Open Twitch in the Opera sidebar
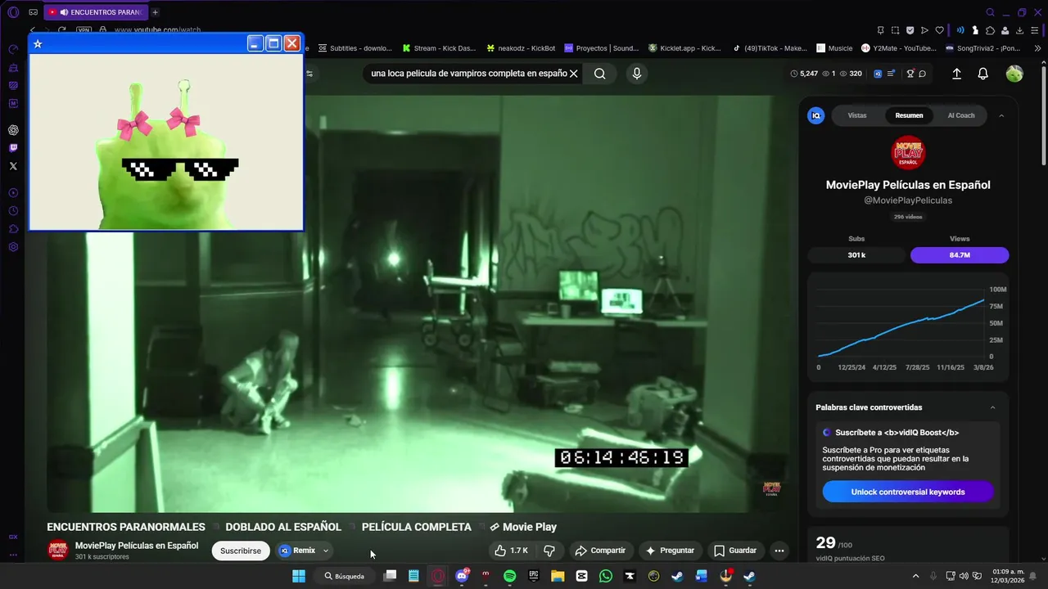The width and height of the screenshot is (1048, 589). point(13,148)
